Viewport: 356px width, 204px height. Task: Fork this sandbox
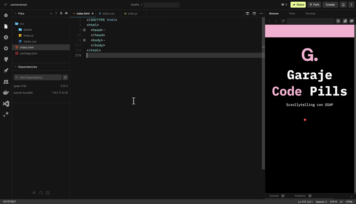pos(314,5)
